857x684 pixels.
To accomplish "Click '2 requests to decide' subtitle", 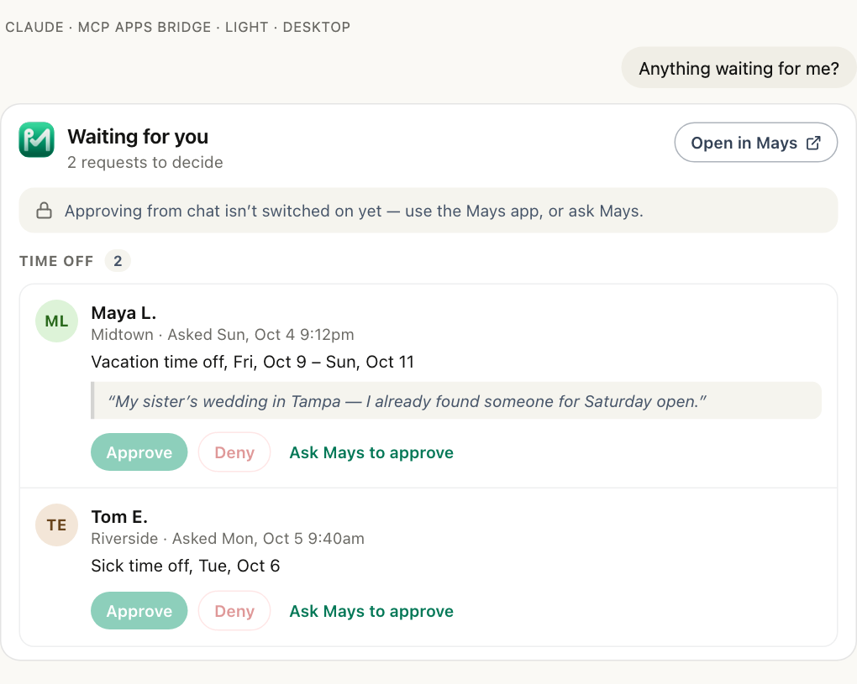I will click(145, 162).
